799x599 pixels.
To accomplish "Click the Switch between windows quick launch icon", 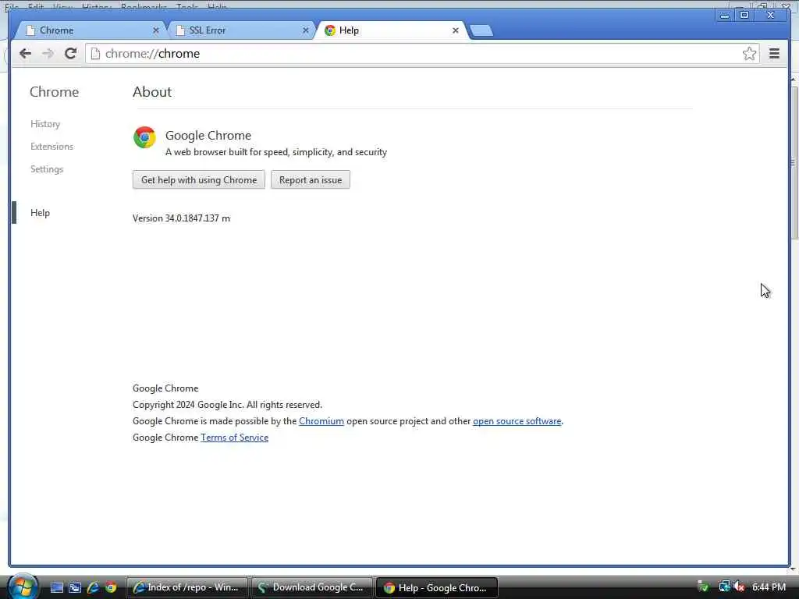I will [x=75, y=588].
